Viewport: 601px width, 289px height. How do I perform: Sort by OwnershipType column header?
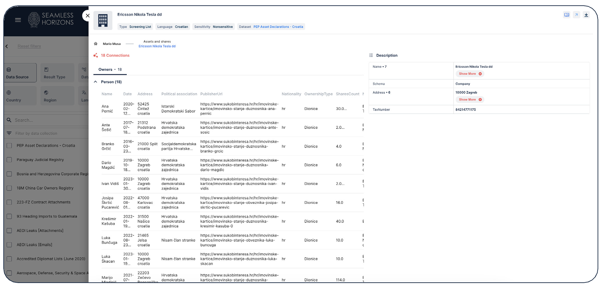pos(319,94)
